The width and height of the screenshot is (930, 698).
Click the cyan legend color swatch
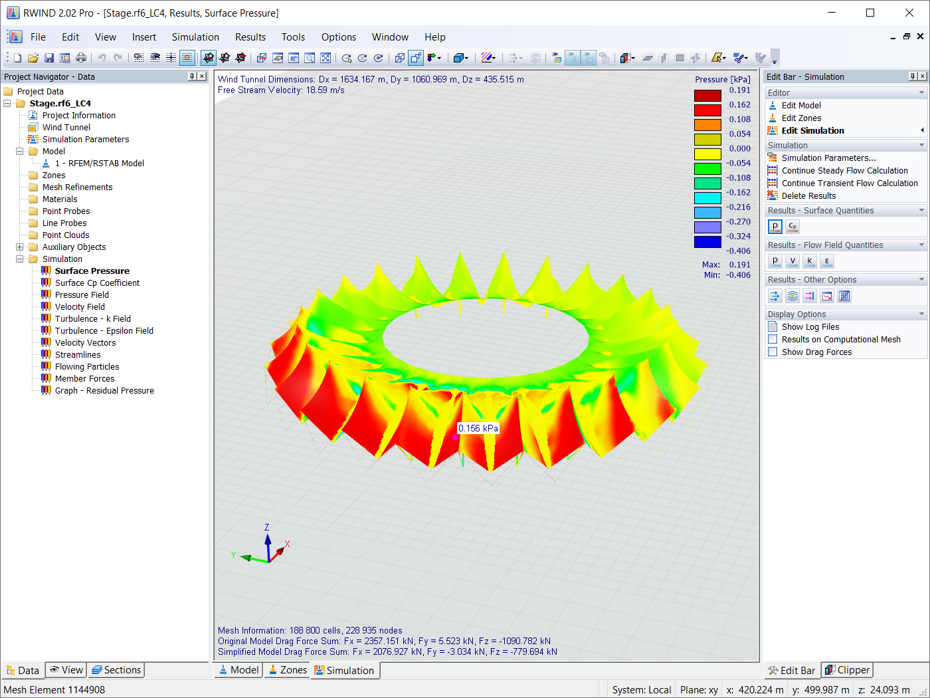(x=707, y=198)
